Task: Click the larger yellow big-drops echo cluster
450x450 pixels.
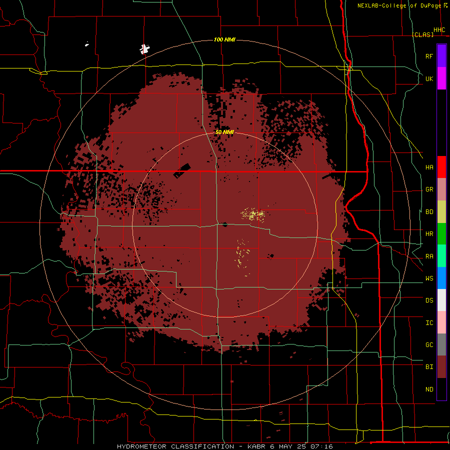Action: click(253, 214)
